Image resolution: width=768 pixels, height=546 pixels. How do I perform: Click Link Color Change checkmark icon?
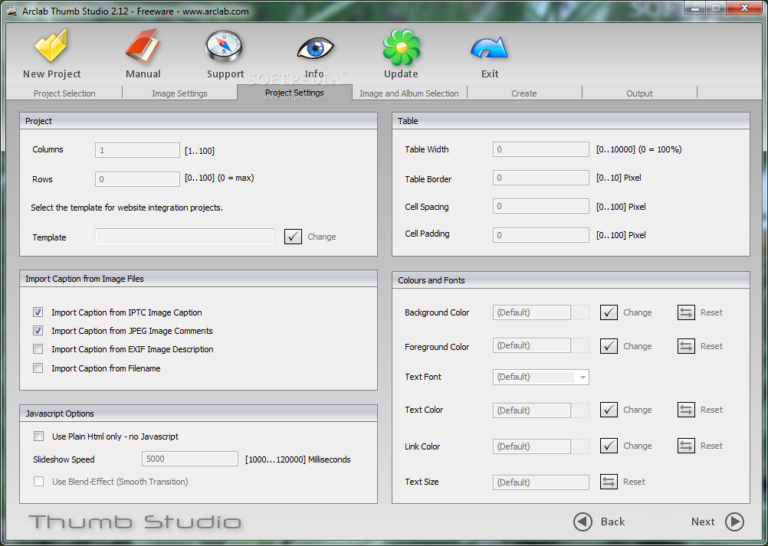(x=609, y=446)
